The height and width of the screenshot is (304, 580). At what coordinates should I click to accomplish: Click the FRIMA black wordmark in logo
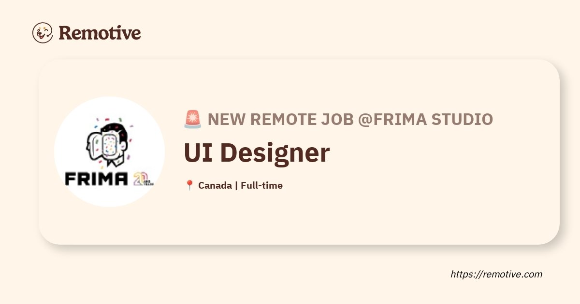click(97, 179)
